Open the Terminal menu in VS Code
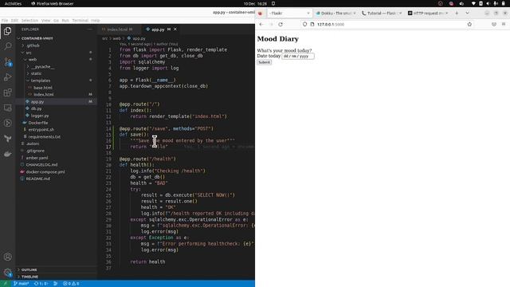 80,20
